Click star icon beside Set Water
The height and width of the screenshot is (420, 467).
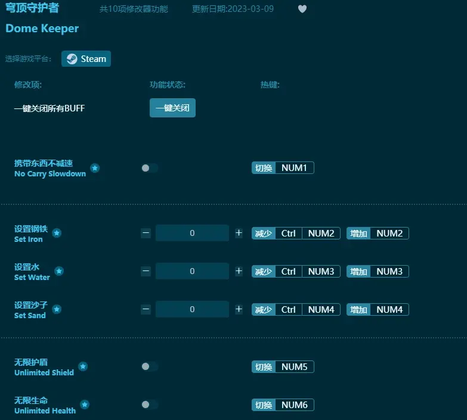[x=59, y=271]
